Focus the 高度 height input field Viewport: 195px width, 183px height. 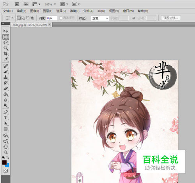point(151,18)
